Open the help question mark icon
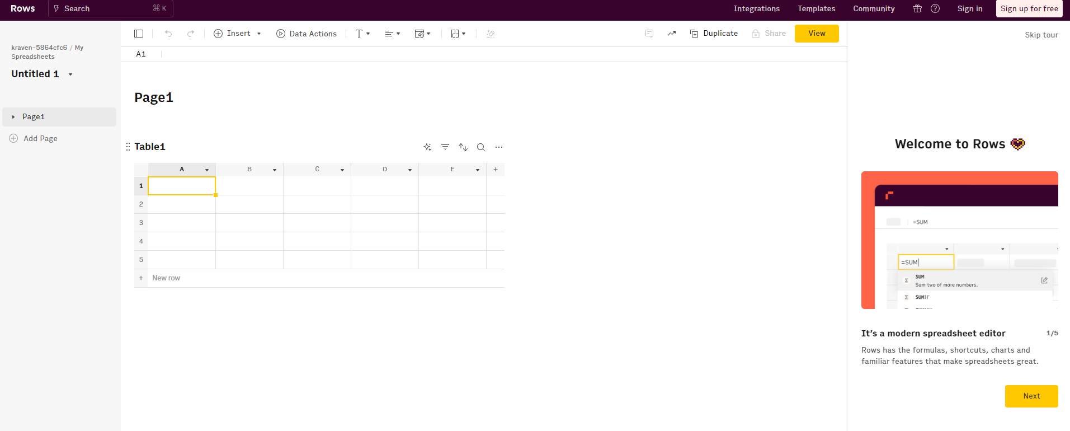This screenshot has width=1070, height=431. pos(935,8)
